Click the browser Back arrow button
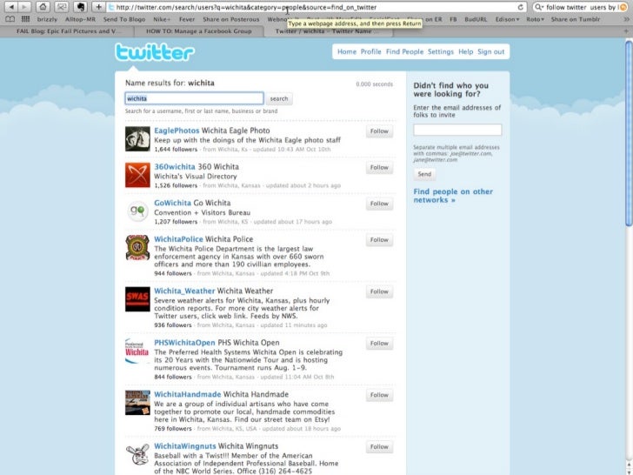Viewport: 633px width, 475px height. click(11, 7)
